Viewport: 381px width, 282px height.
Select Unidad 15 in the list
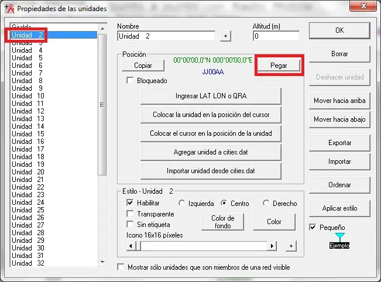click(x=54, y=134)
